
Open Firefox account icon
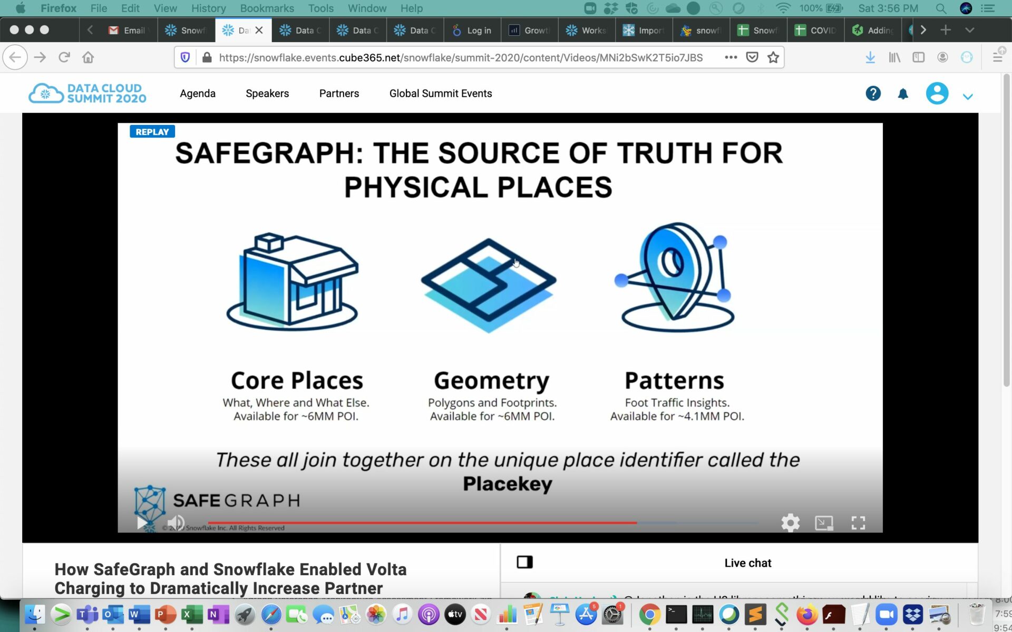pyautogui.click(x=943, y=57)
